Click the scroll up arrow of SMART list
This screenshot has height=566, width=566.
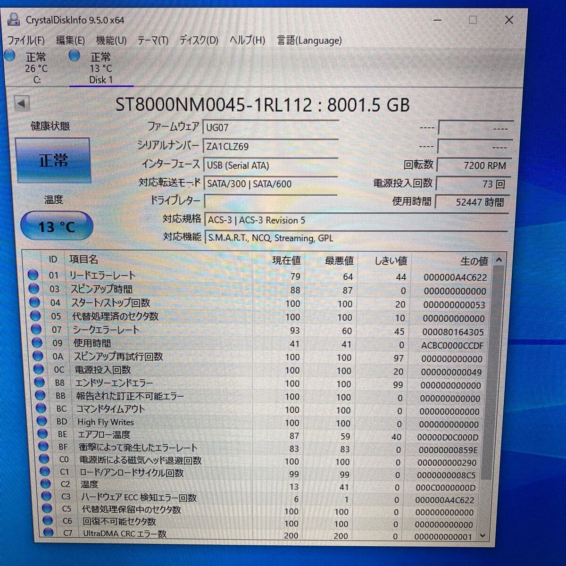pos(499,260)
